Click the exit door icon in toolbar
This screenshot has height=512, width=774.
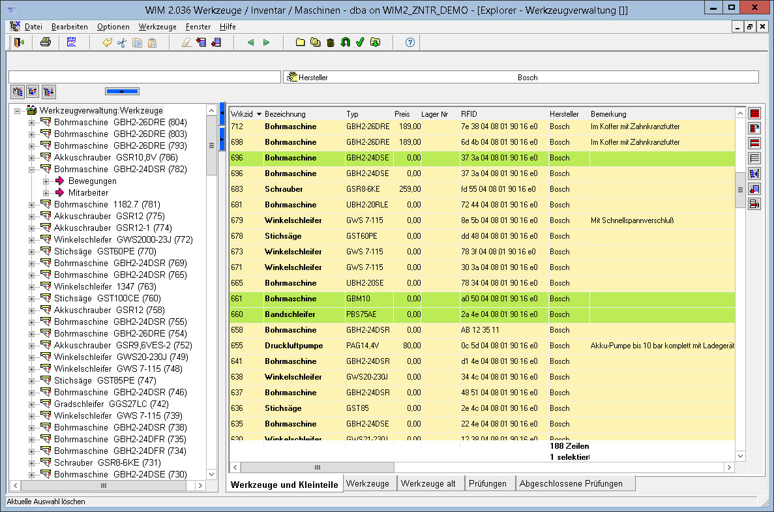point(18,42)
